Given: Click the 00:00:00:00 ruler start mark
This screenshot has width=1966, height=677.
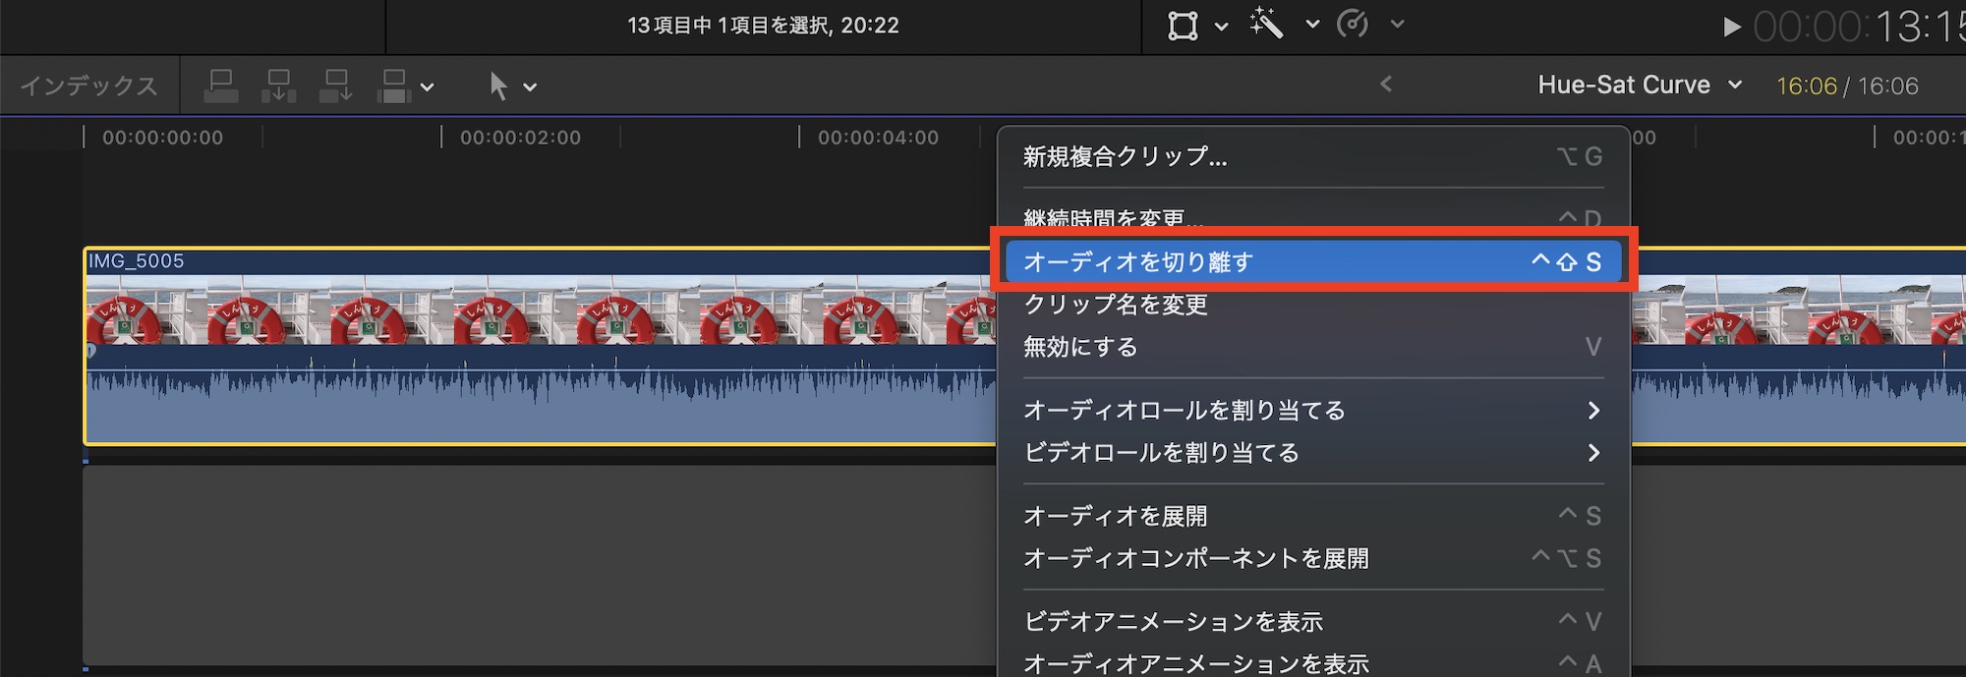Looking at the screenshot, I should (x=162, y=138).
